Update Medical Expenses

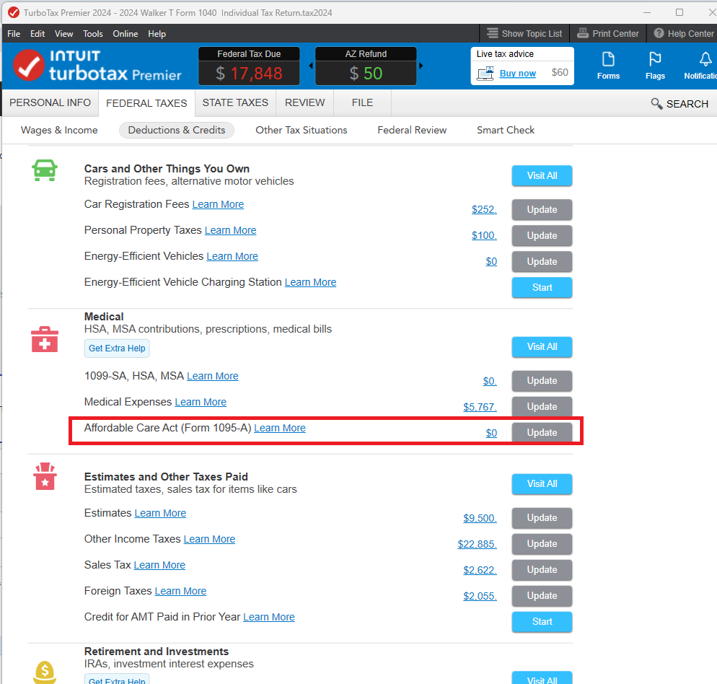(x=542, y=407)
